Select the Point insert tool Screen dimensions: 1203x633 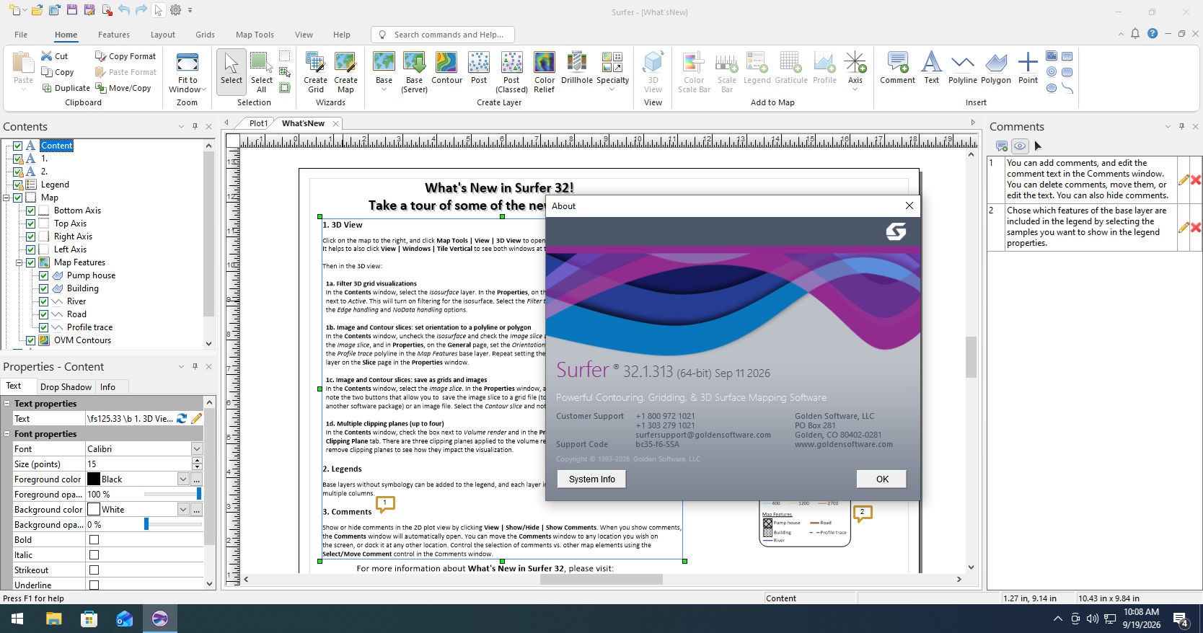coord(1028,68)
